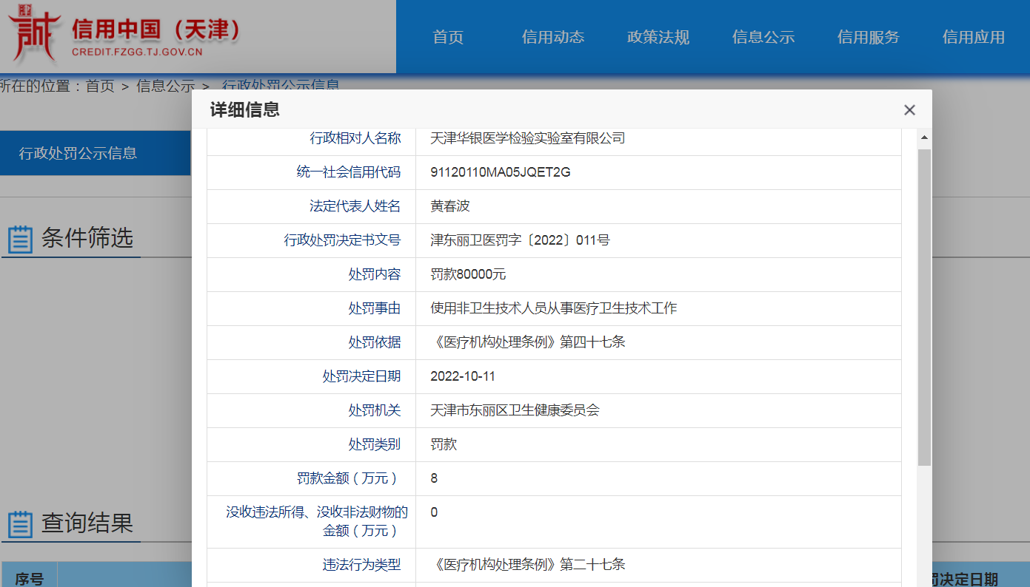1030x587 pixels.
Task: Click violation type 《医疗机构处理条例》第二十七条
Action: [528, 565]
